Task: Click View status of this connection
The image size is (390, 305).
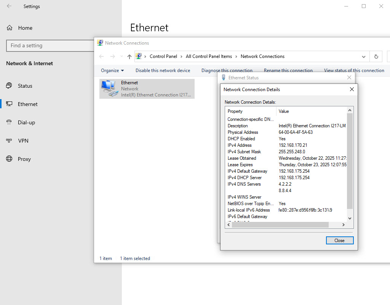Action: coord(354,71)
